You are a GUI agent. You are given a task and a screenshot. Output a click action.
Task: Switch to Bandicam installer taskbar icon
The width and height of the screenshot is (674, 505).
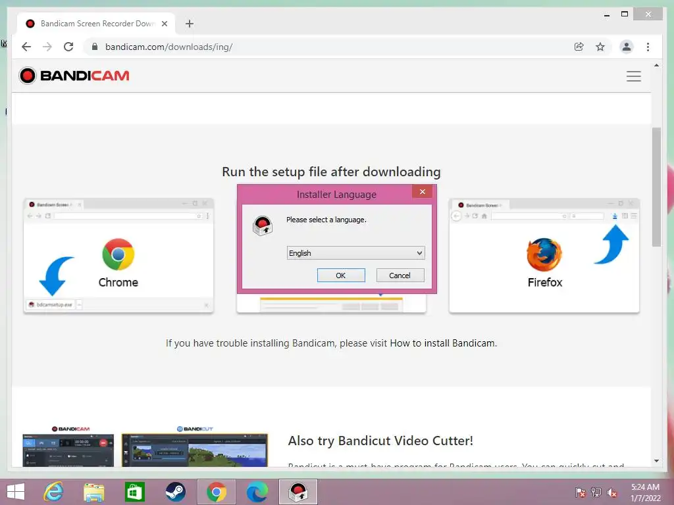(x=298, y=492)
